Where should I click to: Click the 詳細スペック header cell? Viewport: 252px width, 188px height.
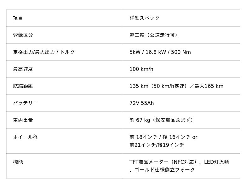click(x=145, y=18)
